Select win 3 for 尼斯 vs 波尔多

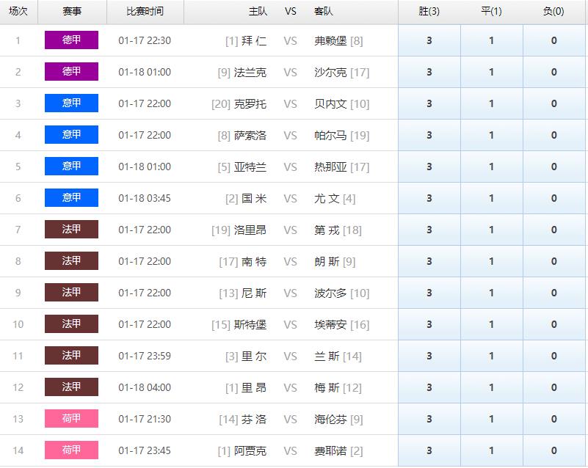click(429, 293)
